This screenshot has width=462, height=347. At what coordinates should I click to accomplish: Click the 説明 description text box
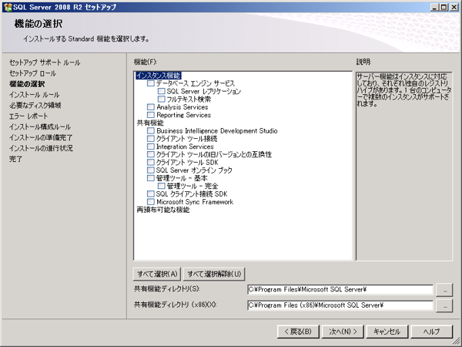pyautogui.click(x=404, y=166)
